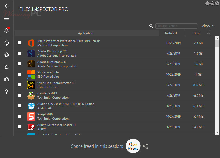
Task: Check the Snagit 2019 checkbox
Action: pyautogui.click(x=19, y=117)
